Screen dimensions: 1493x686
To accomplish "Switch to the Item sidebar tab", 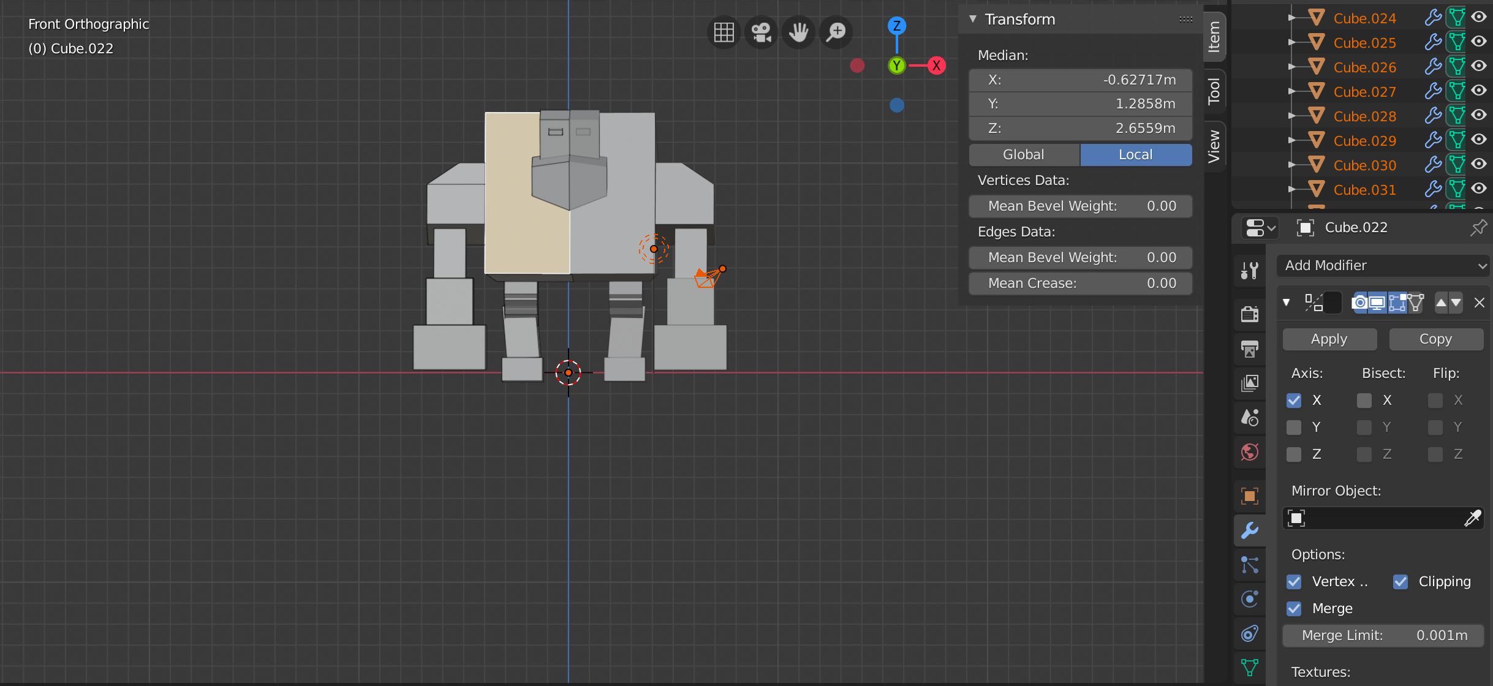I will [1214, 37].
